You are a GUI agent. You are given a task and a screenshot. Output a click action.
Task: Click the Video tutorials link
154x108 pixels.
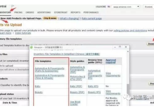click(23, 33)
